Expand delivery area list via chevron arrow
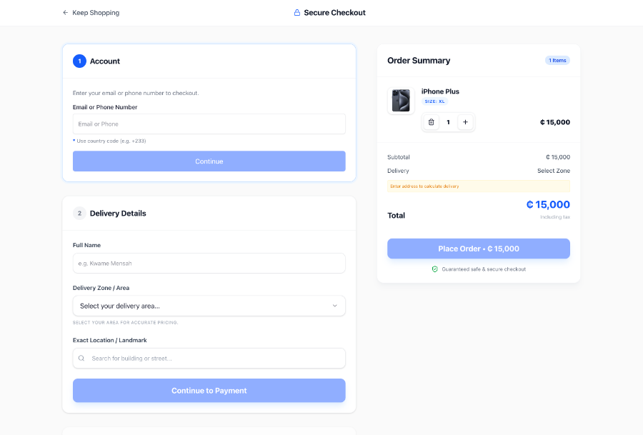Viewport: 643px width, 435px height. [x=334, y=306]
